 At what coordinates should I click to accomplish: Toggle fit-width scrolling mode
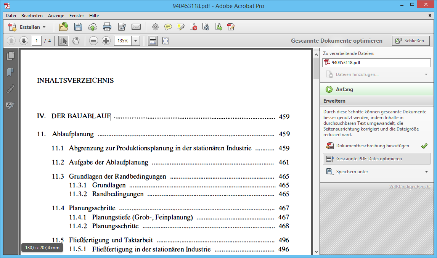153,40
